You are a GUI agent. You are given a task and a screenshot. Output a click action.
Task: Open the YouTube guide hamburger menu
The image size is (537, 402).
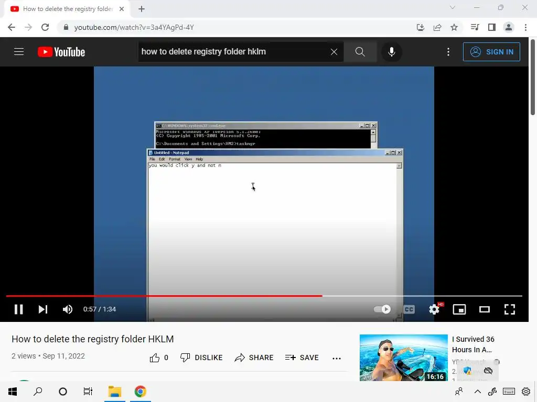(x=19, y=52)
